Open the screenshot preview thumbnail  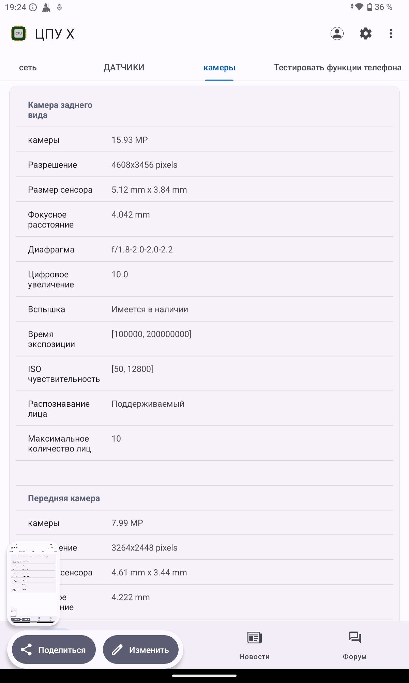[33, 583]
